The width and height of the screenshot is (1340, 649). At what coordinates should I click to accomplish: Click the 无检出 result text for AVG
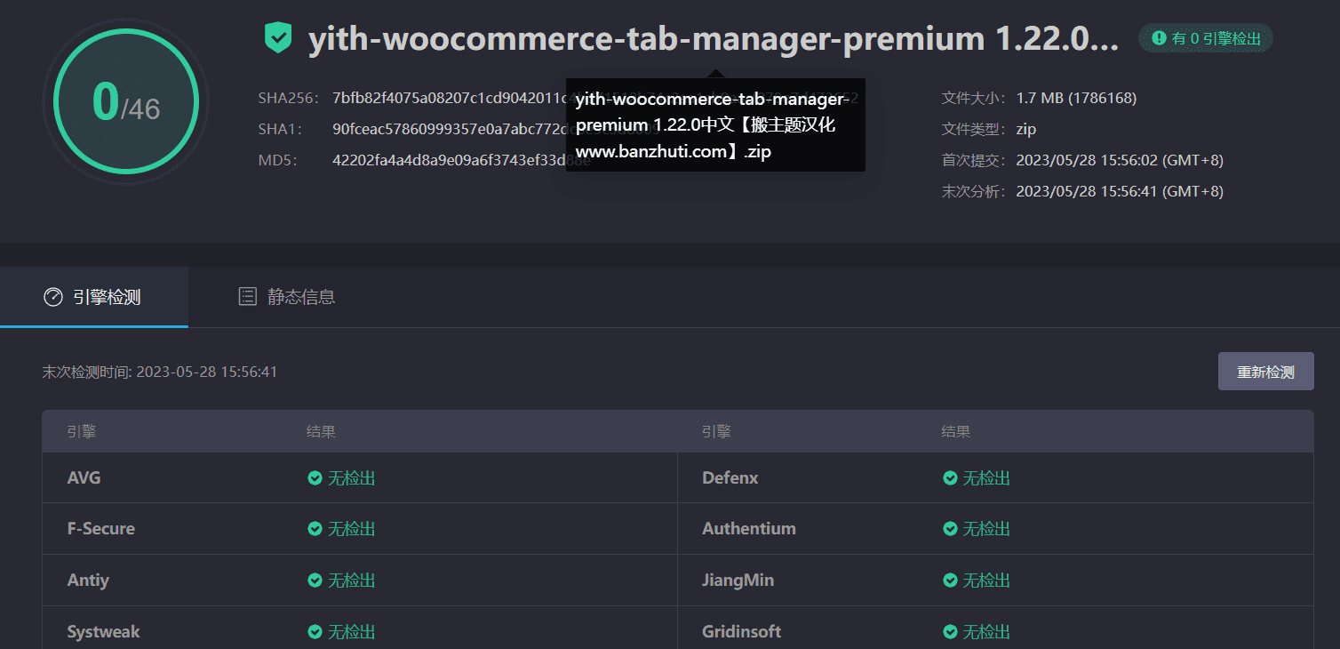[352, 478]
